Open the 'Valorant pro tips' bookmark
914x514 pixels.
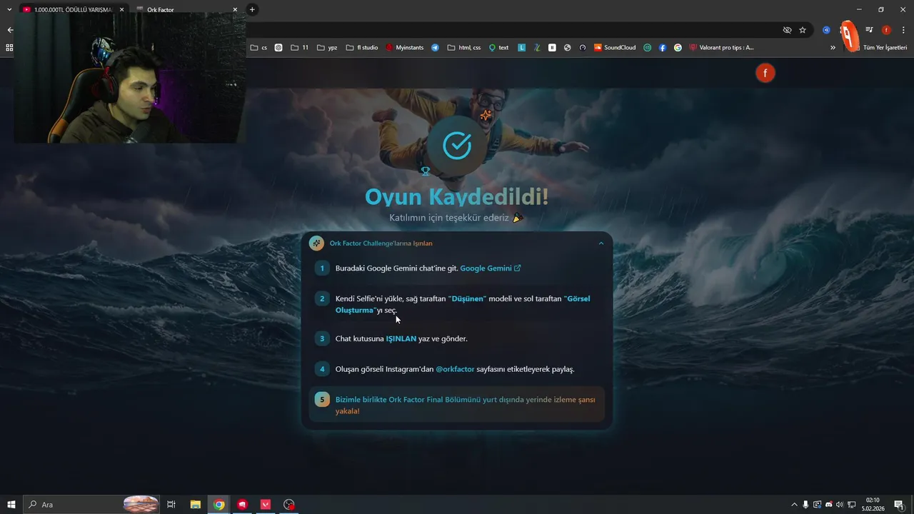(722, 48)
